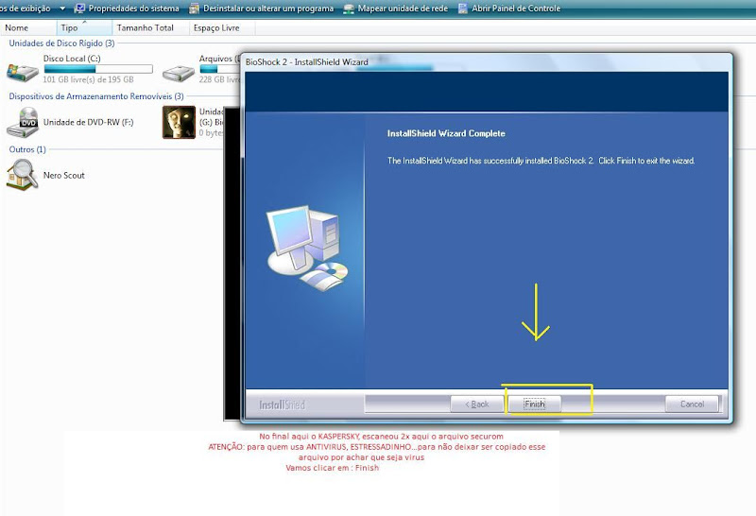Image resolution: width=756 pixels, height=516 pixels.
Task: Click the Mapear unidade de rede icon
Action: pos(349,9)
